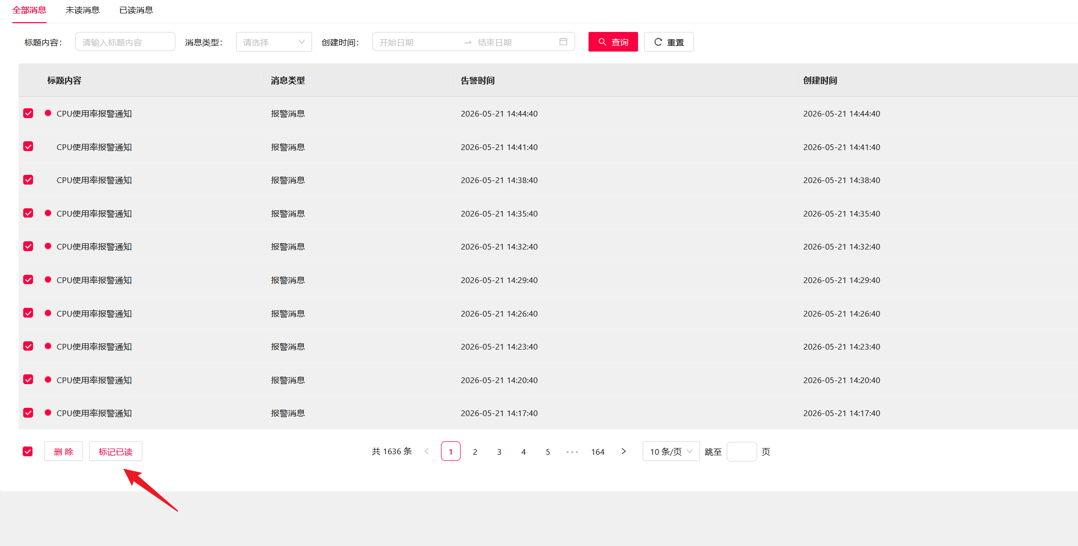Click the 重置 reset button
This screenshot has width=1078, height=546.
point(669,42)
